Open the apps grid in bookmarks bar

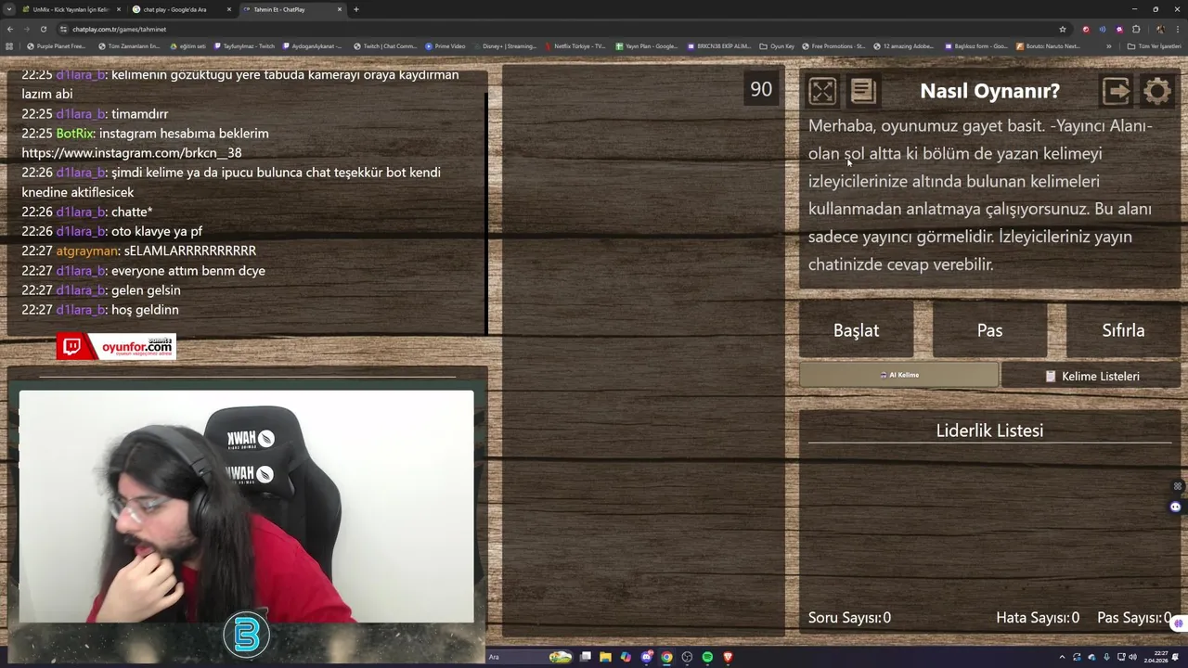9,45
